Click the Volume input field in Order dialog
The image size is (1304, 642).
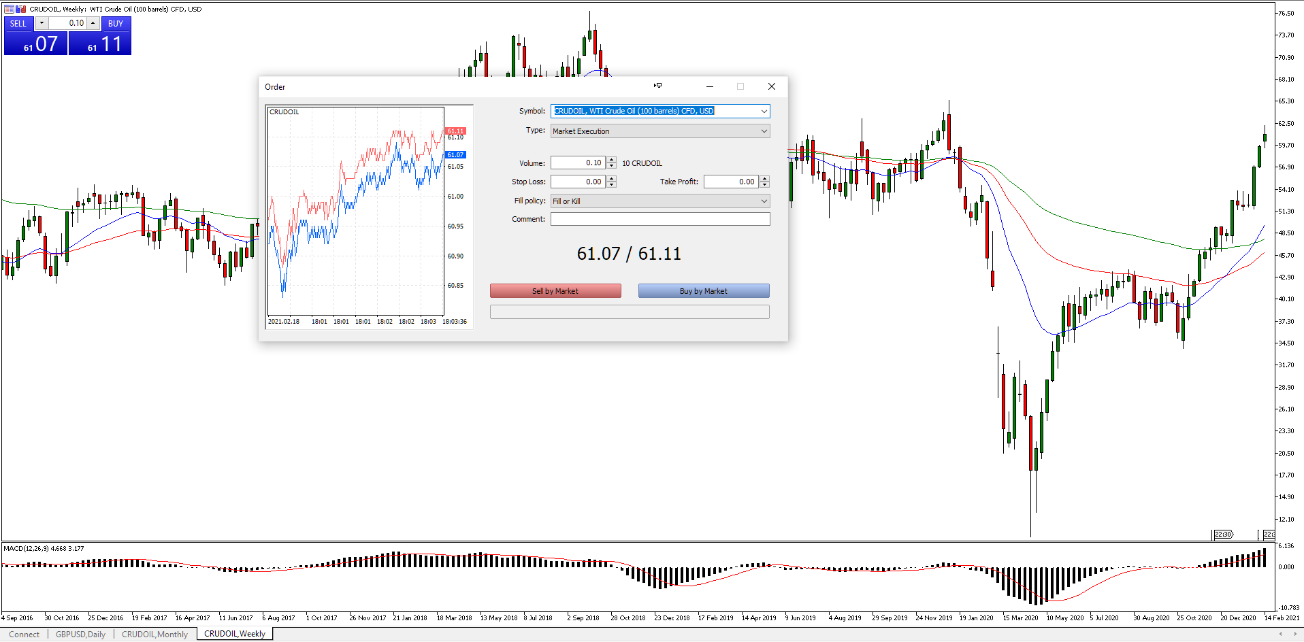(x=578, y=163)
